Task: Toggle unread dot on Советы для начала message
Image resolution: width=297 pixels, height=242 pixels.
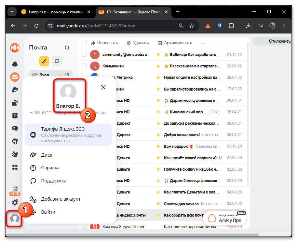Action: 158,204
